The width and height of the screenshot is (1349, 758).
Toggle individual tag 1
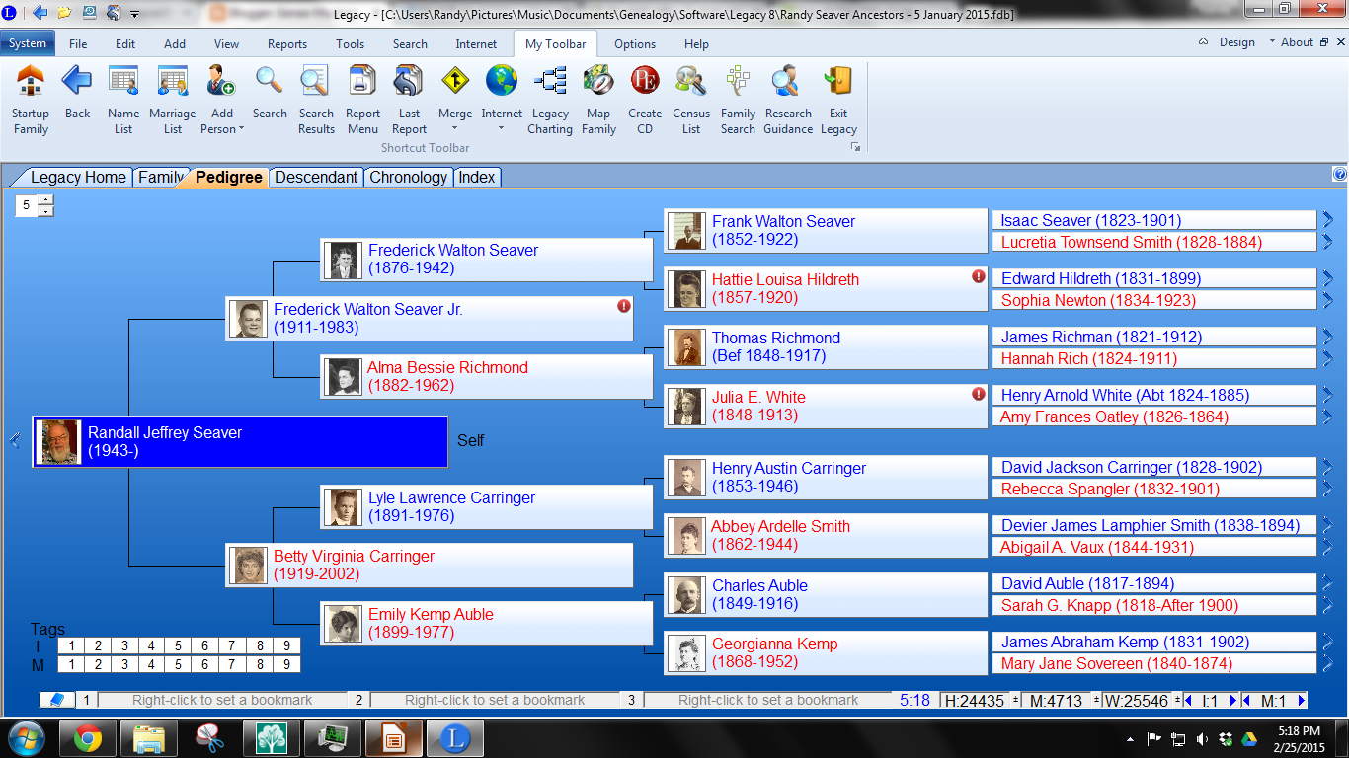pyautogui.click(x=71, y=646)
